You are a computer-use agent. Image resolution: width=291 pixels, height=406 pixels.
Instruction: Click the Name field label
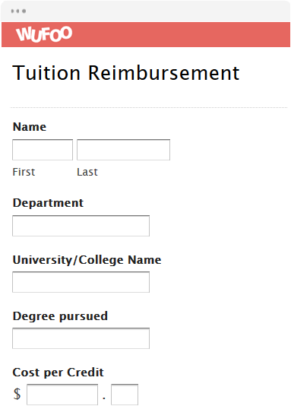(30, 127)
